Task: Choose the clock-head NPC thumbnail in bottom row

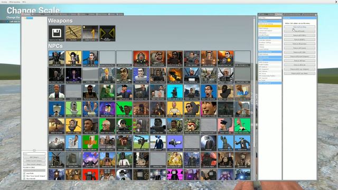Action: click(57, 175)
